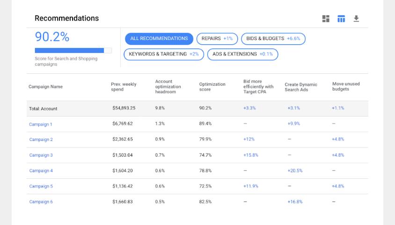
Task: Open Campaign 1 link
Action: point(41,124)
